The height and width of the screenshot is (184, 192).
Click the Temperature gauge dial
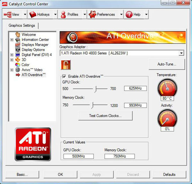point(167,87)
